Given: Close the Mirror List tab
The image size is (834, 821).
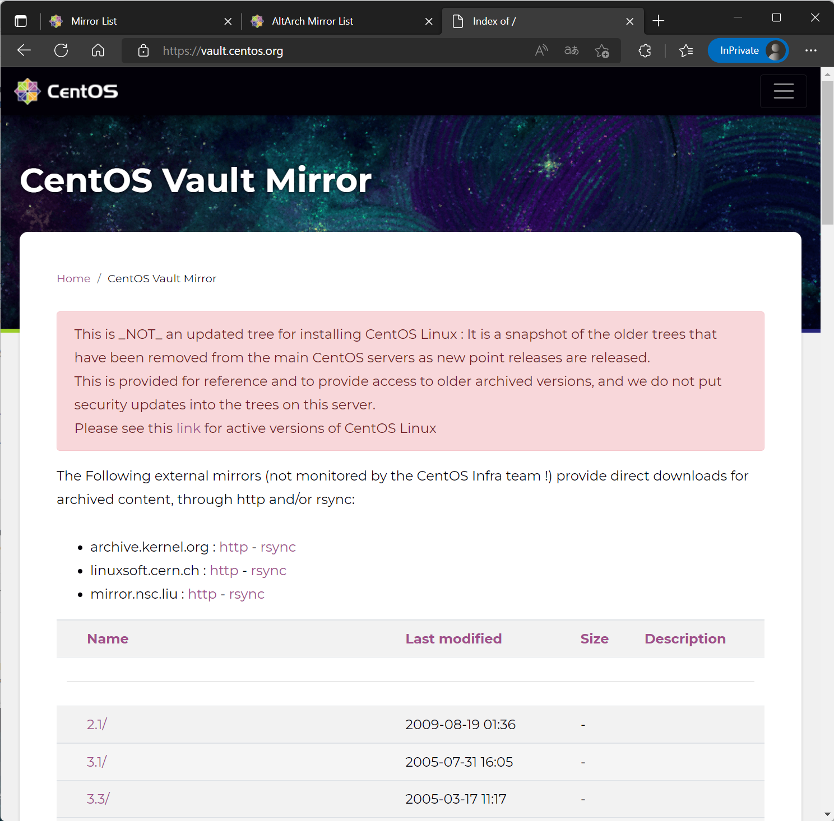Looking at the screenshot, I should click(228, 21).
